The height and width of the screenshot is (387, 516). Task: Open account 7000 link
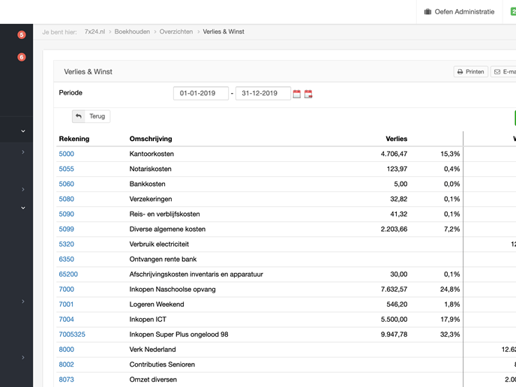tap(67, 289)
